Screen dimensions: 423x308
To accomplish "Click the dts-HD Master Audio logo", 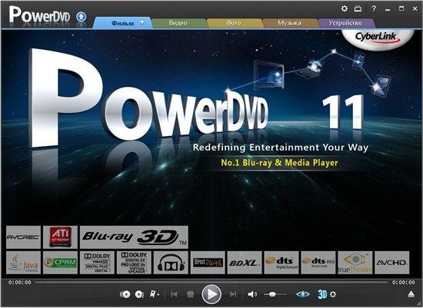I will click(x=318, y=263).
